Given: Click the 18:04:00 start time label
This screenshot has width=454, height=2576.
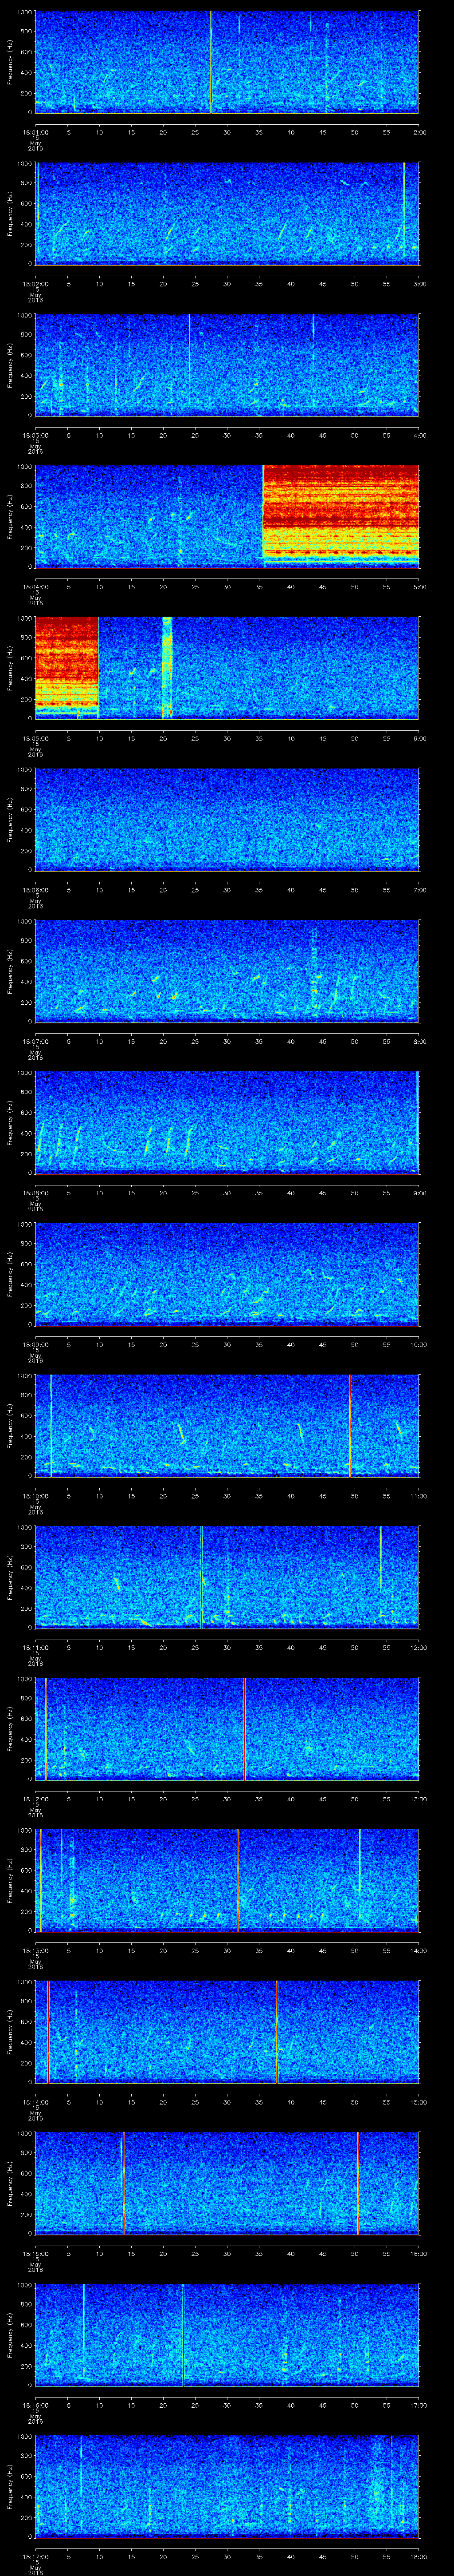Looking at the screenshot, I should coord(35,587).
